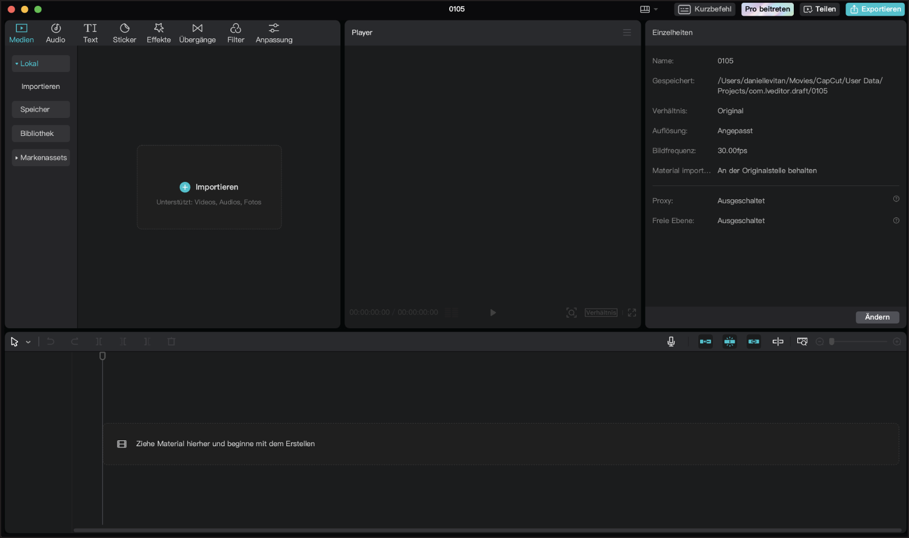Open the Text tab
This screenshot has width=909, height=538.
pyautogui.click(x=90, y=33)
